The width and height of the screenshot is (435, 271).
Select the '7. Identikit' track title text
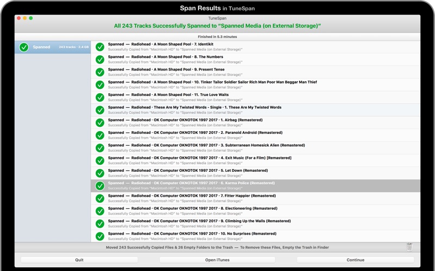[203, 44]
